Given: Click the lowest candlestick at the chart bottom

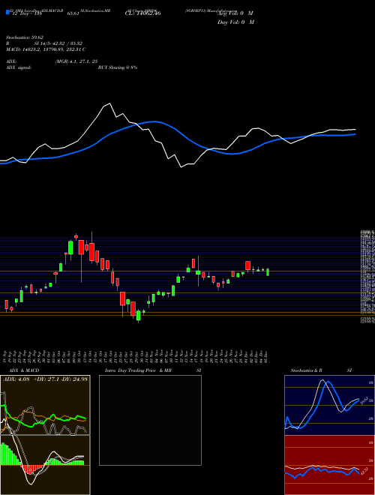Looking at the screenshot, I should pos(138,316).
